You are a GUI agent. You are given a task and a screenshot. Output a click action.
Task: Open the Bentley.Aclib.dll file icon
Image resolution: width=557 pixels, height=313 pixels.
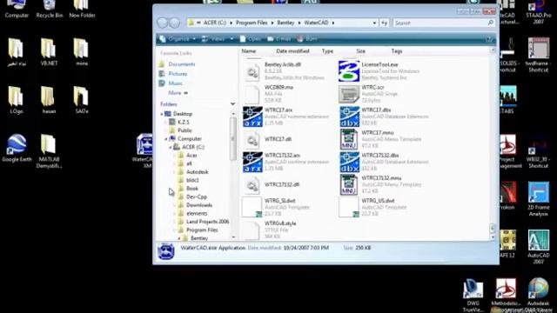(x=252, y=71)
